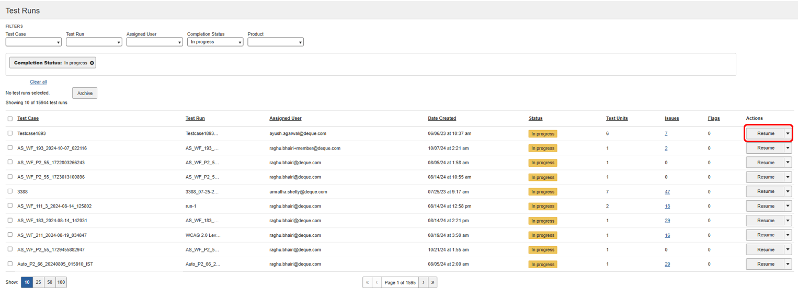Sort by the Test Units column header
Image resolution: width=798 pixels, height=298 pixels.
617,119
